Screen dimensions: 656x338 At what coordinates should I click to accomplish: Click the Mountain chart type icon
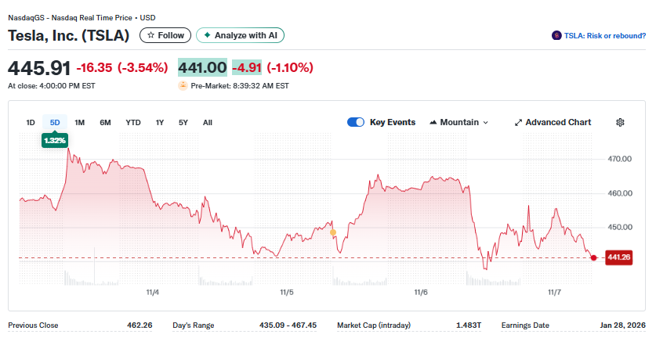click(x=433, y=122)
